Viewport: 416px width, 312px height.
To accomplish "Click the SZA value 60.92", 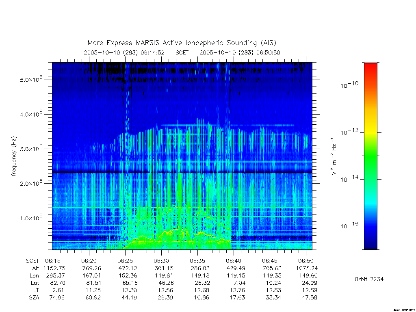I will pos(93,298).
